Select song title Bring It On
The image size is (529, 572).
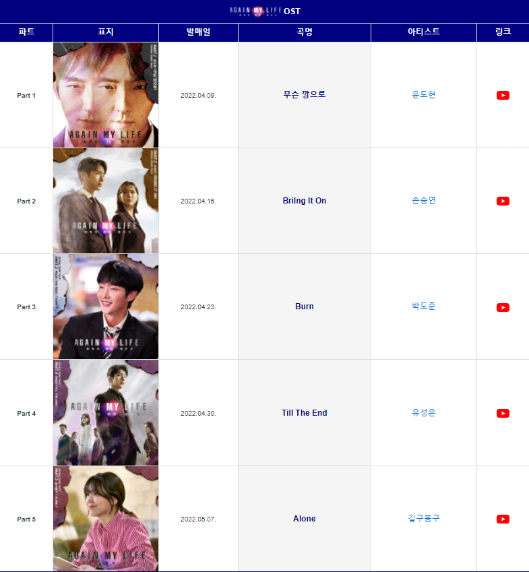pos(305,201)
